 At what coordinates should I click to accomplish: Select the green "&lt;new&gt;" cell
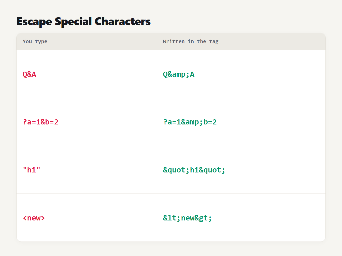click(x=188, y=218)
